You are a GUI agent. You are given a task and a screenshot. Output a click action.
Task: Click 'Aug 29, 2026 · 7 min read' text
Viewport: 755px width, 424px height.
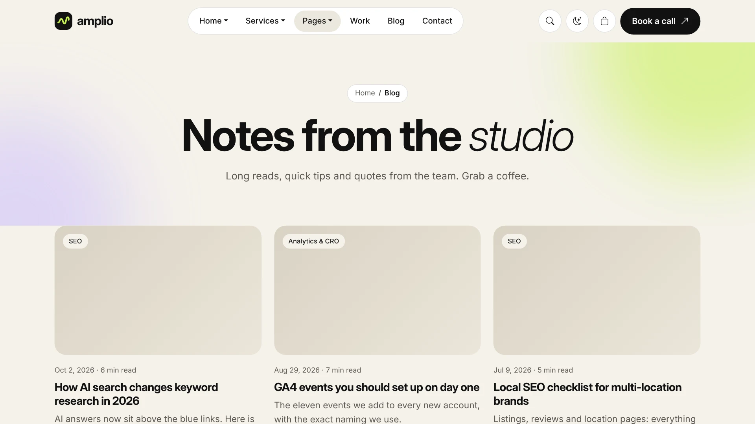pyautogui.click(x=317, y=370)
